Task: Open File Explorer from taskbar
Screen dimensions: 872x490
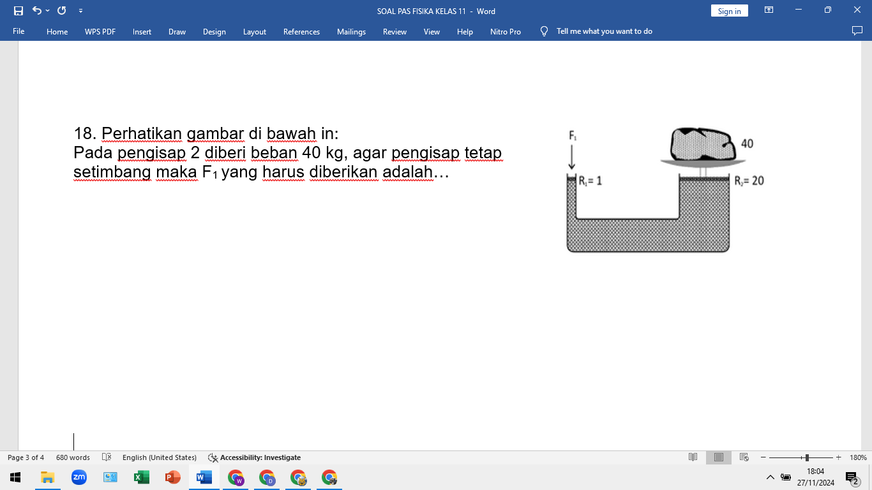Action: click(48, 477)
